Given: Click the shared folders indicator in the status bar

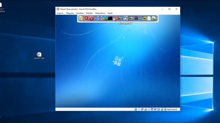Looking at the screenshot, I should pos(149,109).
